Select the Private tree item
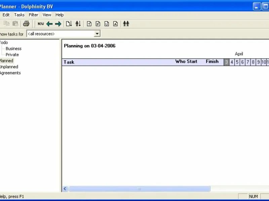Image resolution: width=269 pixels, height=201 pixels. point(12,55)
